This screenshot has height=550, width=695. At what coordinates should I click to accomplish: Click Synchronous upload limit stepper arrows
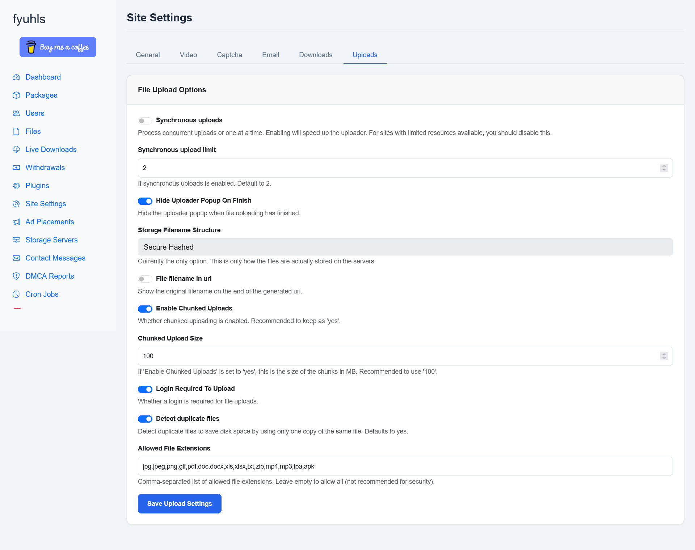point(664,168)
